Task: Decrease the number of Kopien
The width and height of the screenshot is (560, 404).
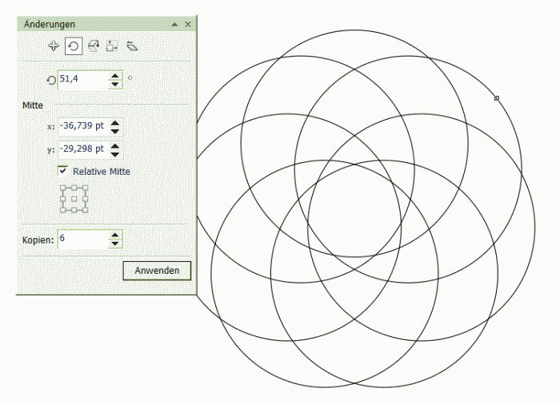Action: click(x=115, y=244)
